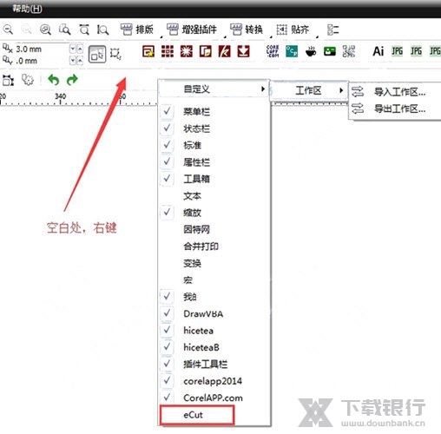Click the green undo arrow
This screenshot has width=441, height=434.
(54, 80)
